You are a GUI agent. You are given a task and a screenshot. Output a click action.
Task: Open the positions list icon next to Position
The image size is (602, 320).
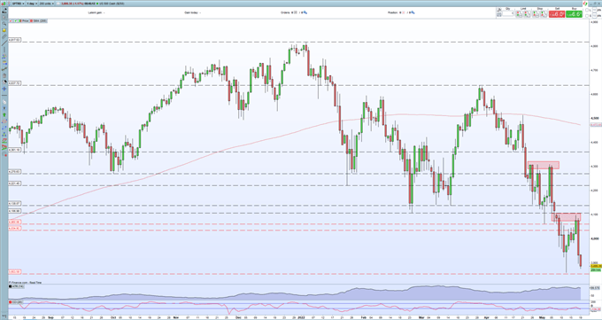(x=413, y=12)
